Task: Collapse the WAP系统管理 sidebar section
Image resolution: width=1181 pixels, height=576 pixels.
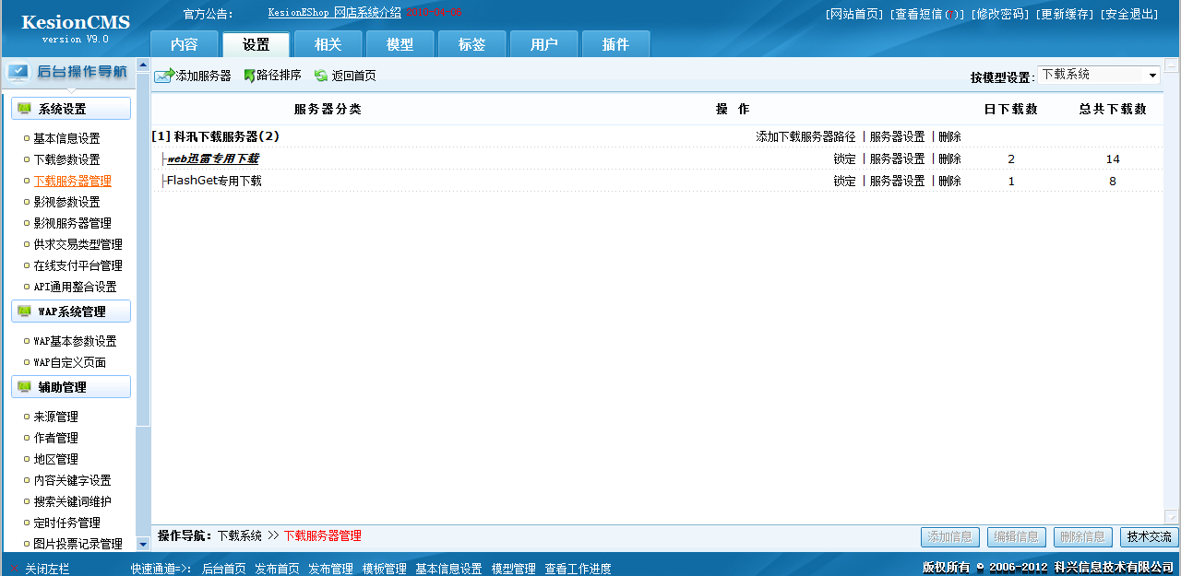Action: [x=71, y=312]
